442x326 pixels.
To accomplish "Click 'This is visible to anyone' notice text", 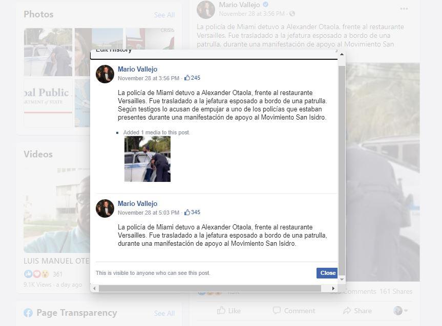I will [153, 273].
